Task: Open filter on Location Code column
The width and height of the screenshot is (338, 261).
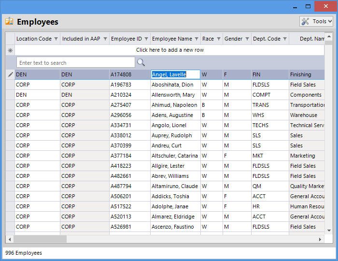Action: click(x=56, y=39)
